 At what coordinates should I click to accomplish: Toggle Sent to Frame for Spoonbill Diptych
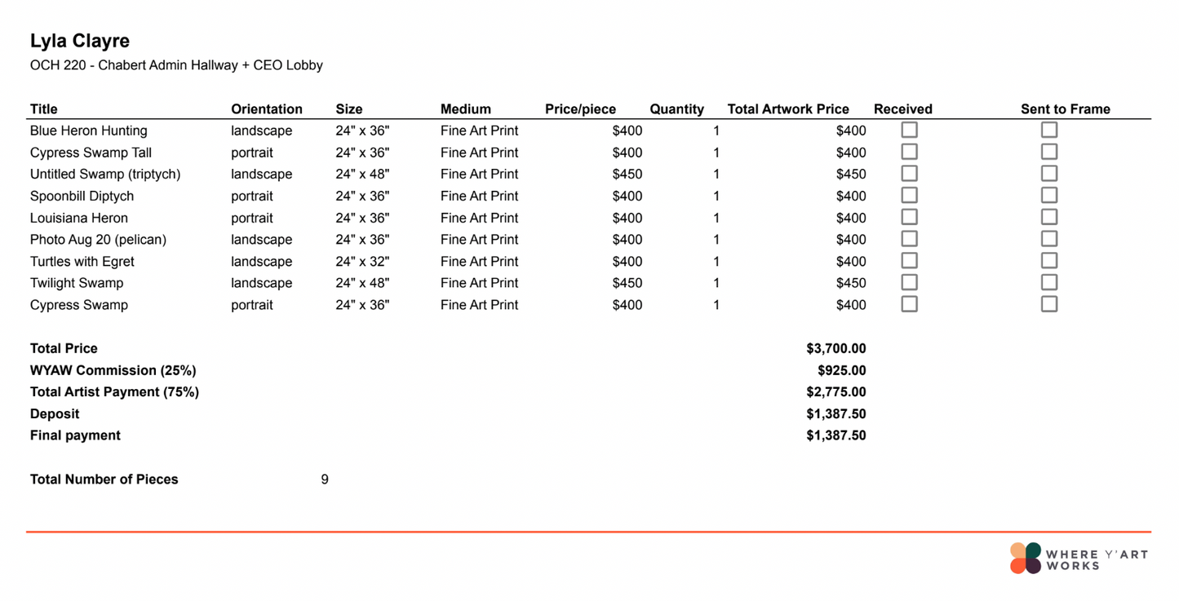click(1049, 195)
